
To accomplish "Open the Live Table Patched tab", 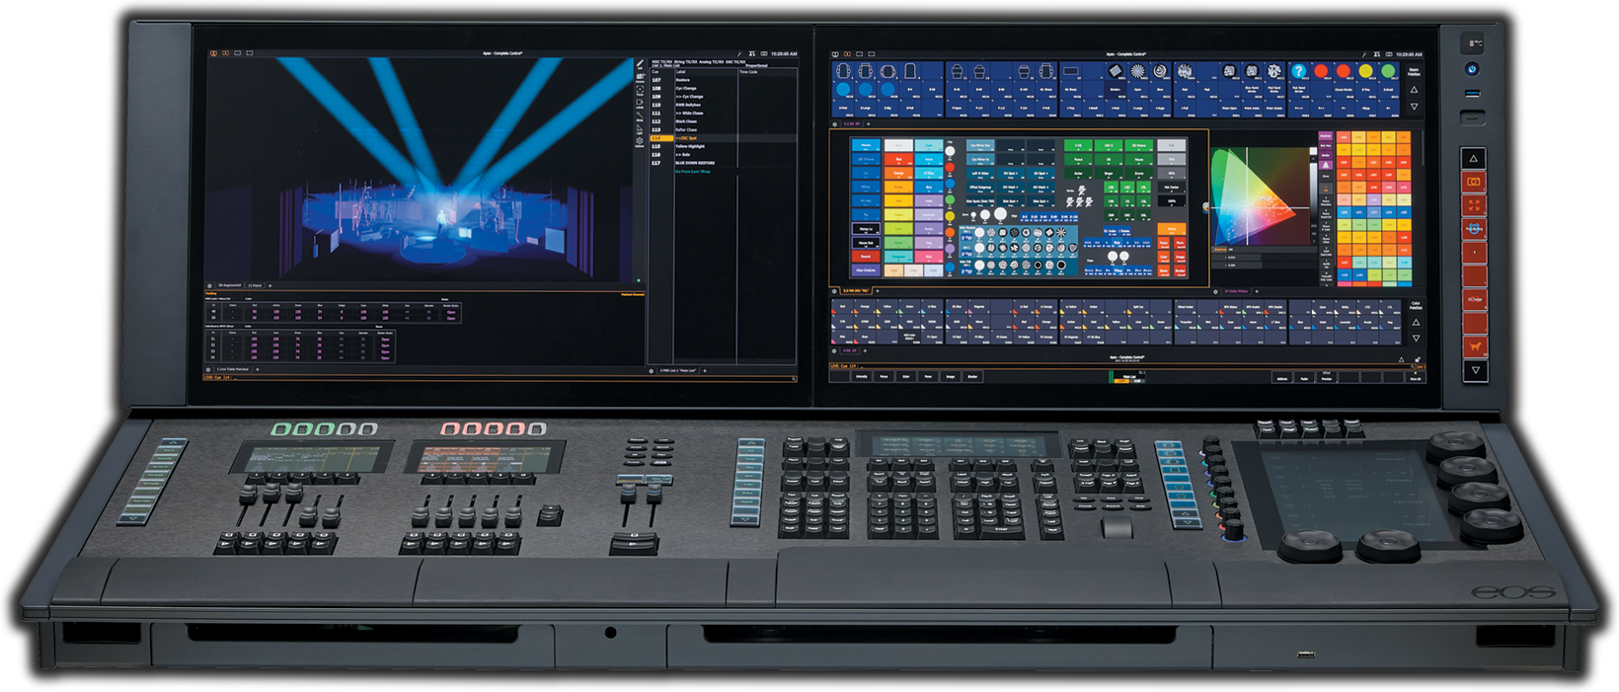I will click(x=233, y=369).
